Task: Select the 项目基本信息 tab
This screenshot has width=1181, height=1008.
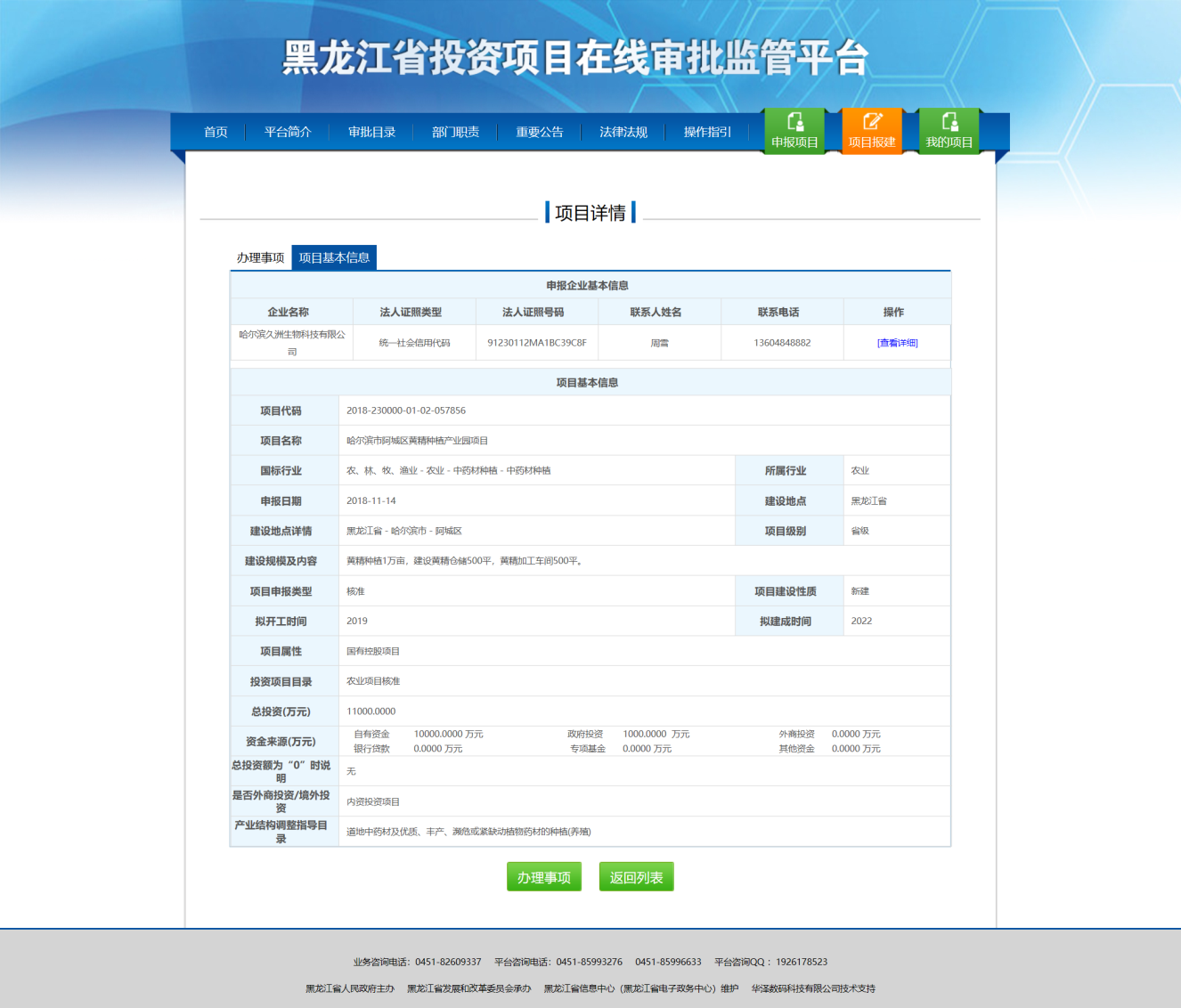Action: tap(334, 257)
